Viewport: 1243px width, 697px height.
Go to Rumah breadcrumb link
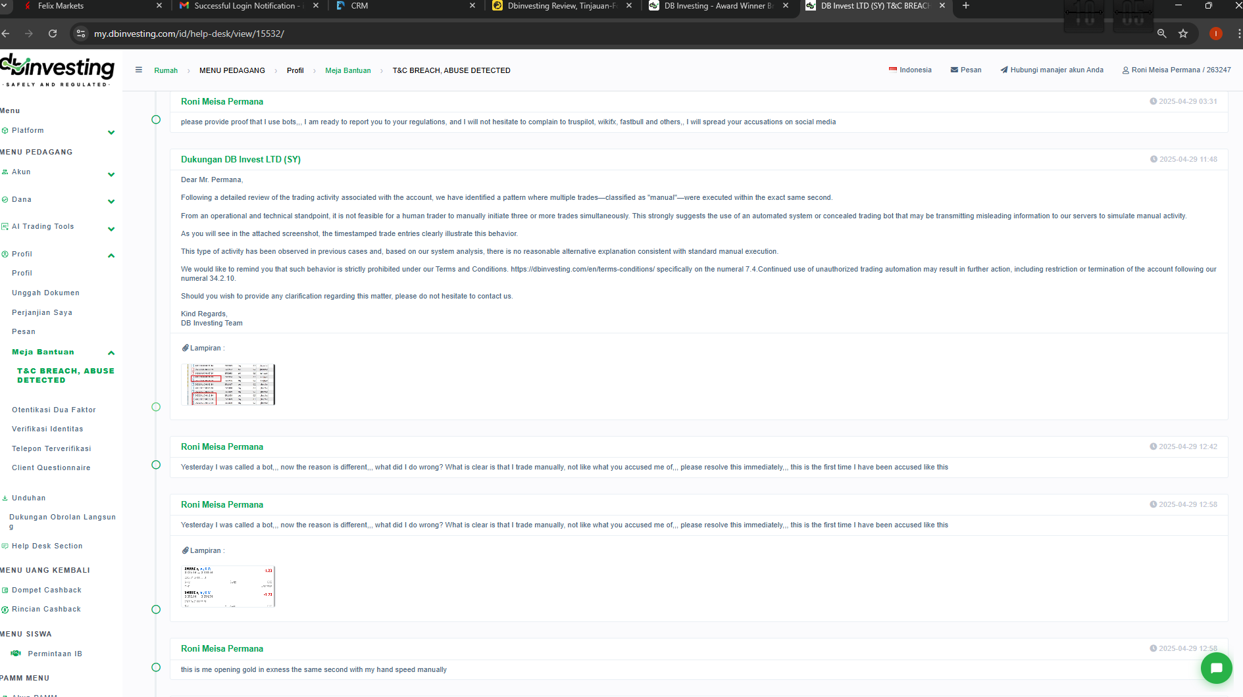(166, 70)
